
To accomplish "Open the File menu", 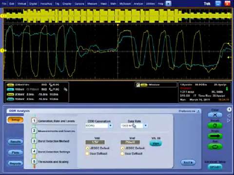I will [x=4, y=3].
